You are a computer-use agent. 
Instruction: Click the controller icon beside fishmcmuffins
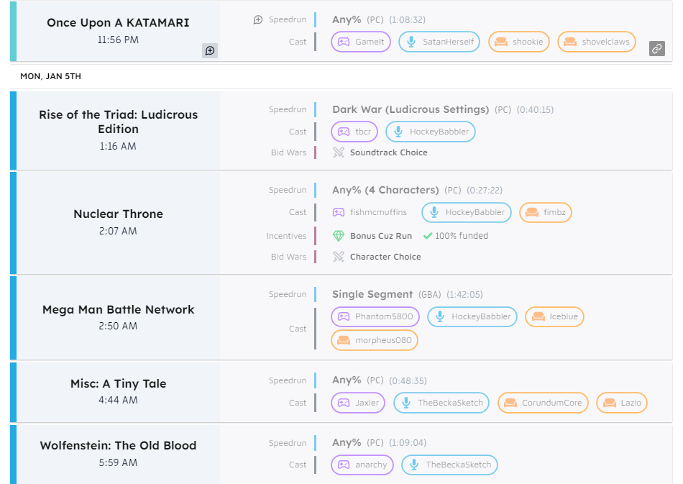pyautogui.click(x=339, y=212)
